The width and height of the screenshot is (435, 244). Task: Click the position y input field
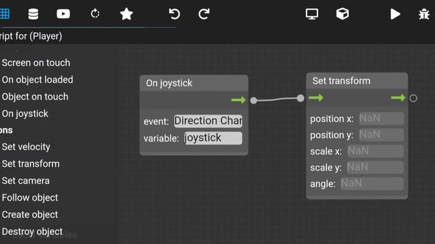click(381, 135)
